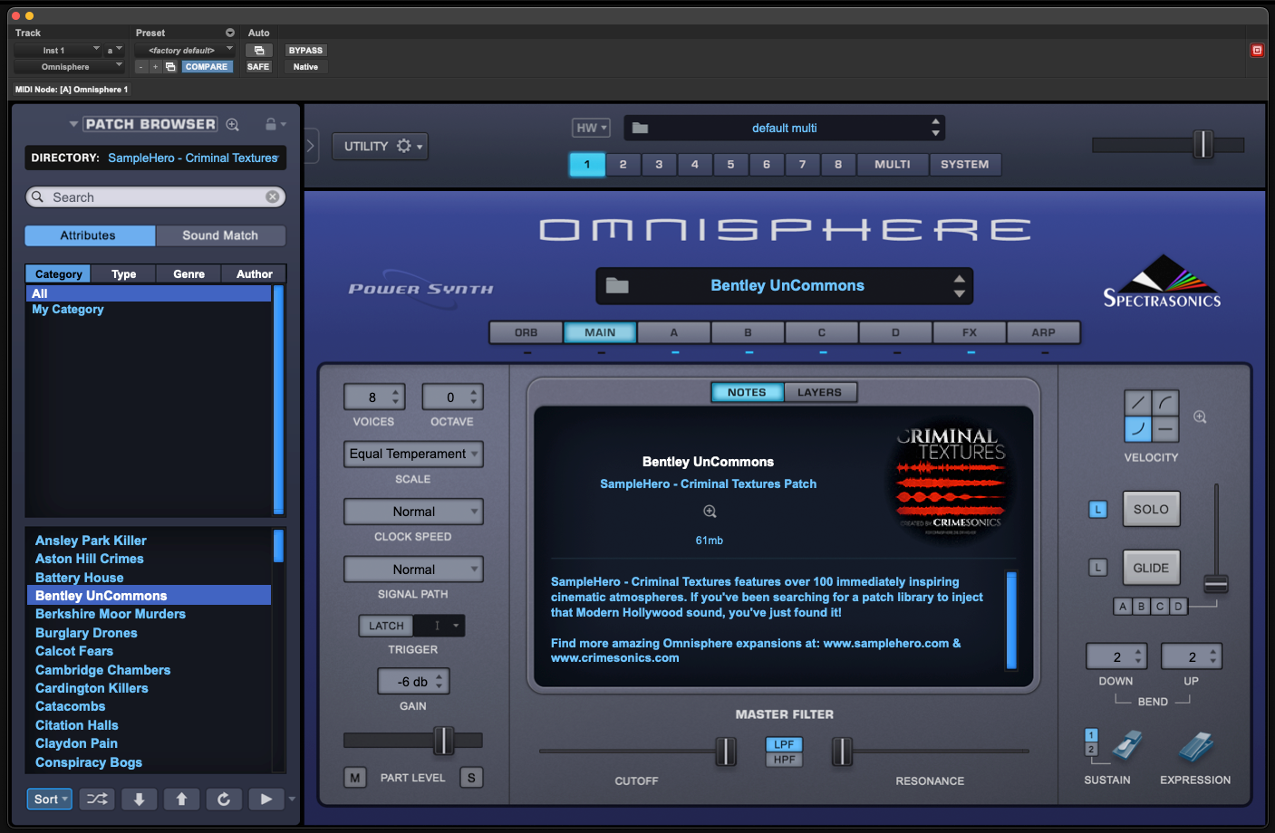Viewport: 1275px width, 833px height.
Task: Open the UTILITY menu dropdown
Action: (380, 146)
